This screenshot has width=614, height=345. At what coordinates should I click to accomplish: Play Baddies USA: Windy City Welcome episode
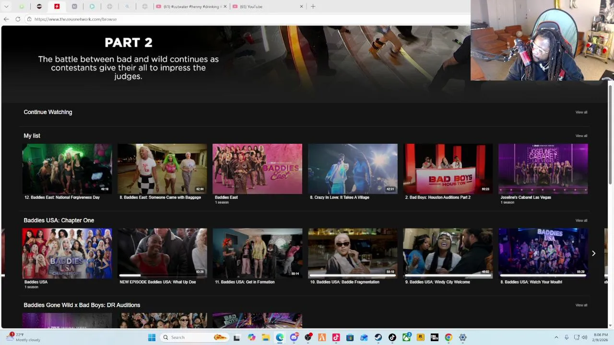tap(448, 253)
